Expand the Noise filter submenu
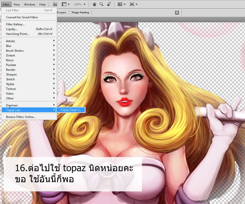Image resolution: width=245 pixels, height=204 pixels. tap(29, 60)
